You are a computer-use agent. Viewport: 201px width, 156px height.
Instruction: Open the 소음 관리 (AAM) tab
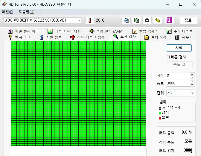pyautogui.click(x=106, y=31)
